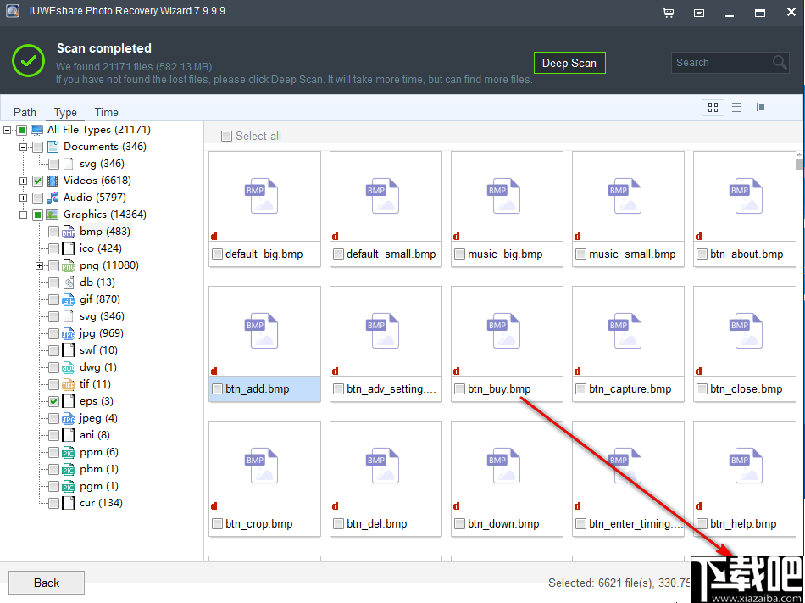Image resolution: width=805 pixels, height=603 pixels.
Task: Click the update dropdown icon in titlebar
Action: [x=698, y=13]
